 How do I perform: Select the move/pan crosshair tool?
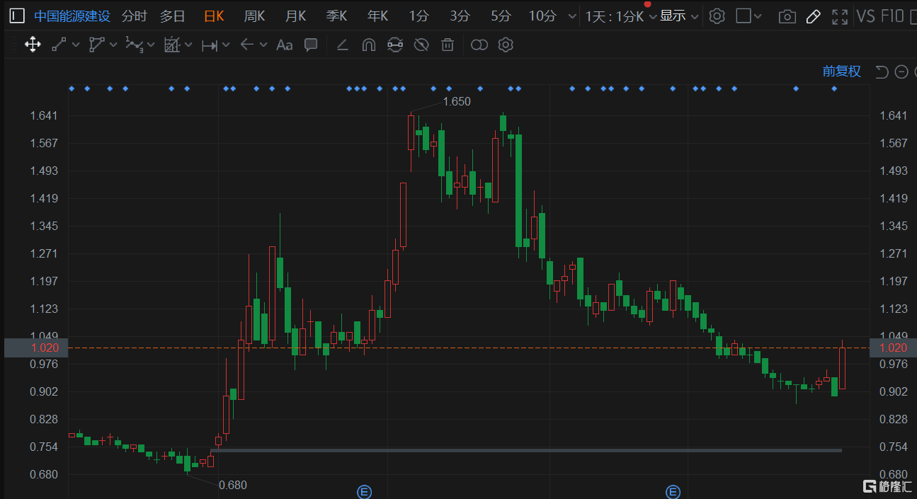click(x=32, y=45)
